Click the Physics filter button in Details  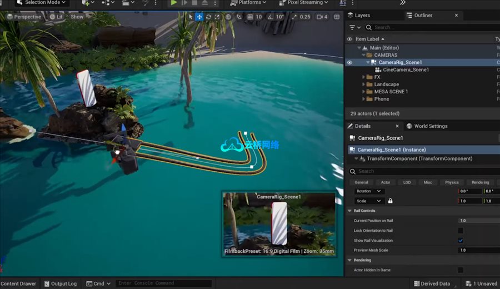(x=452, y=182)
